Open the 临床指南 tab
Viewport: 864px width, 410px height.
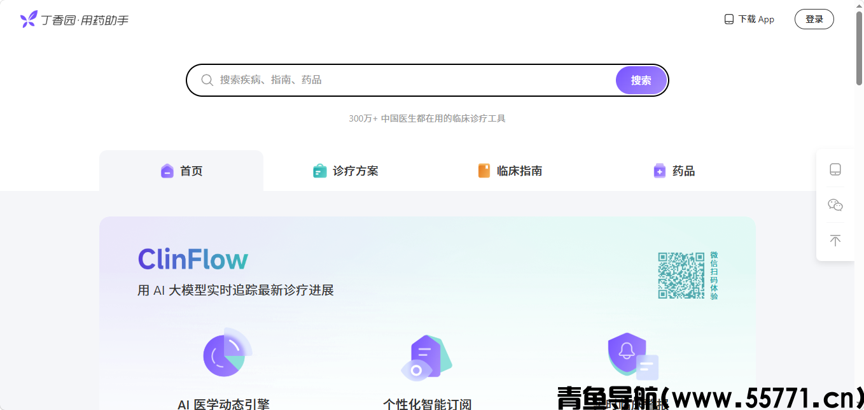point(510,171)
